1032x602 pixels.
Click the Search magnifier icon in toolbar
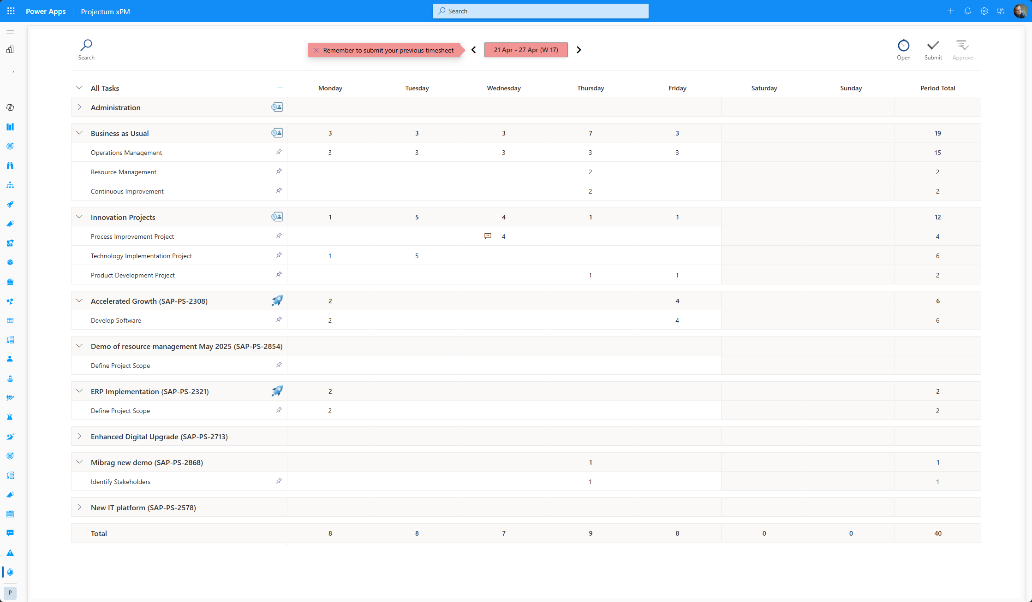pos(86,46)
